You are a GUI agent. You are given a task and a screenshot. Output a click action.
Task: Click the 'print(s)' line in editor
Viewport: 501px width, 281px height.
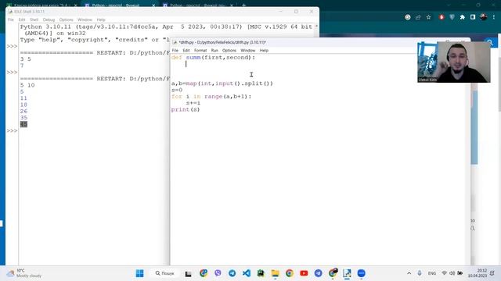point(186,109)
